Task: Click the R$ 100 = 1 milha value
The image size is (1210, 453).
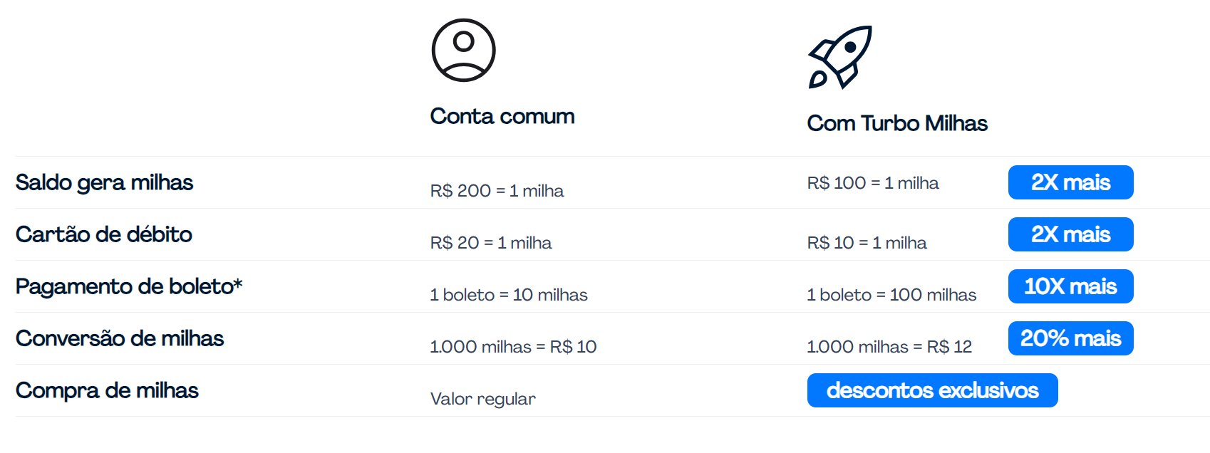Action: (x=873, y=183)
